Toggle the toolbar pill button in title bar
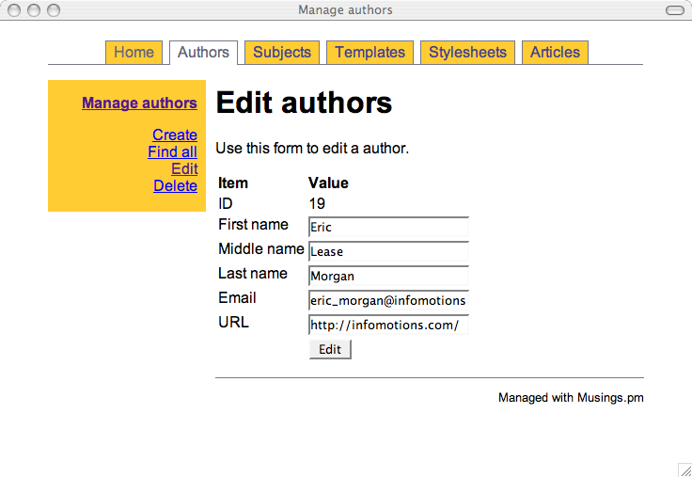Image resolution: width=692 pixels, height=477 pixels. point(674,10)
